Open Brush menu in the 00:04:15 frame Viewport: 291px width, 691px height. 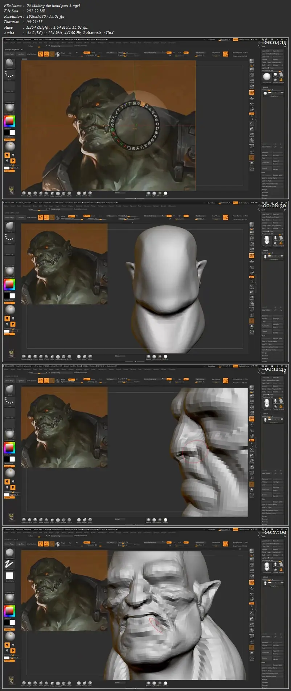[x=13, y=43]
